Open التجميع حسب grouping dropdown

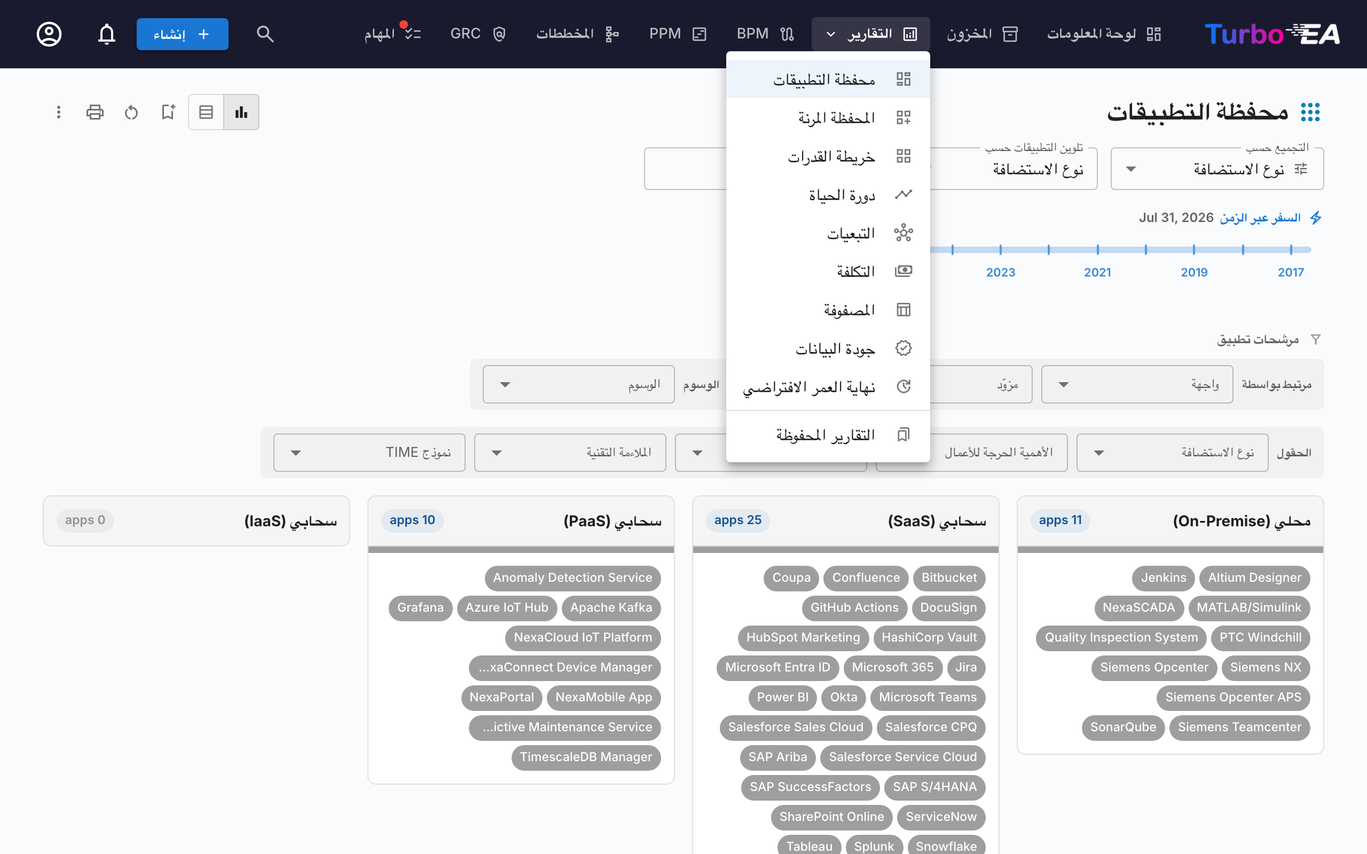1217,169
